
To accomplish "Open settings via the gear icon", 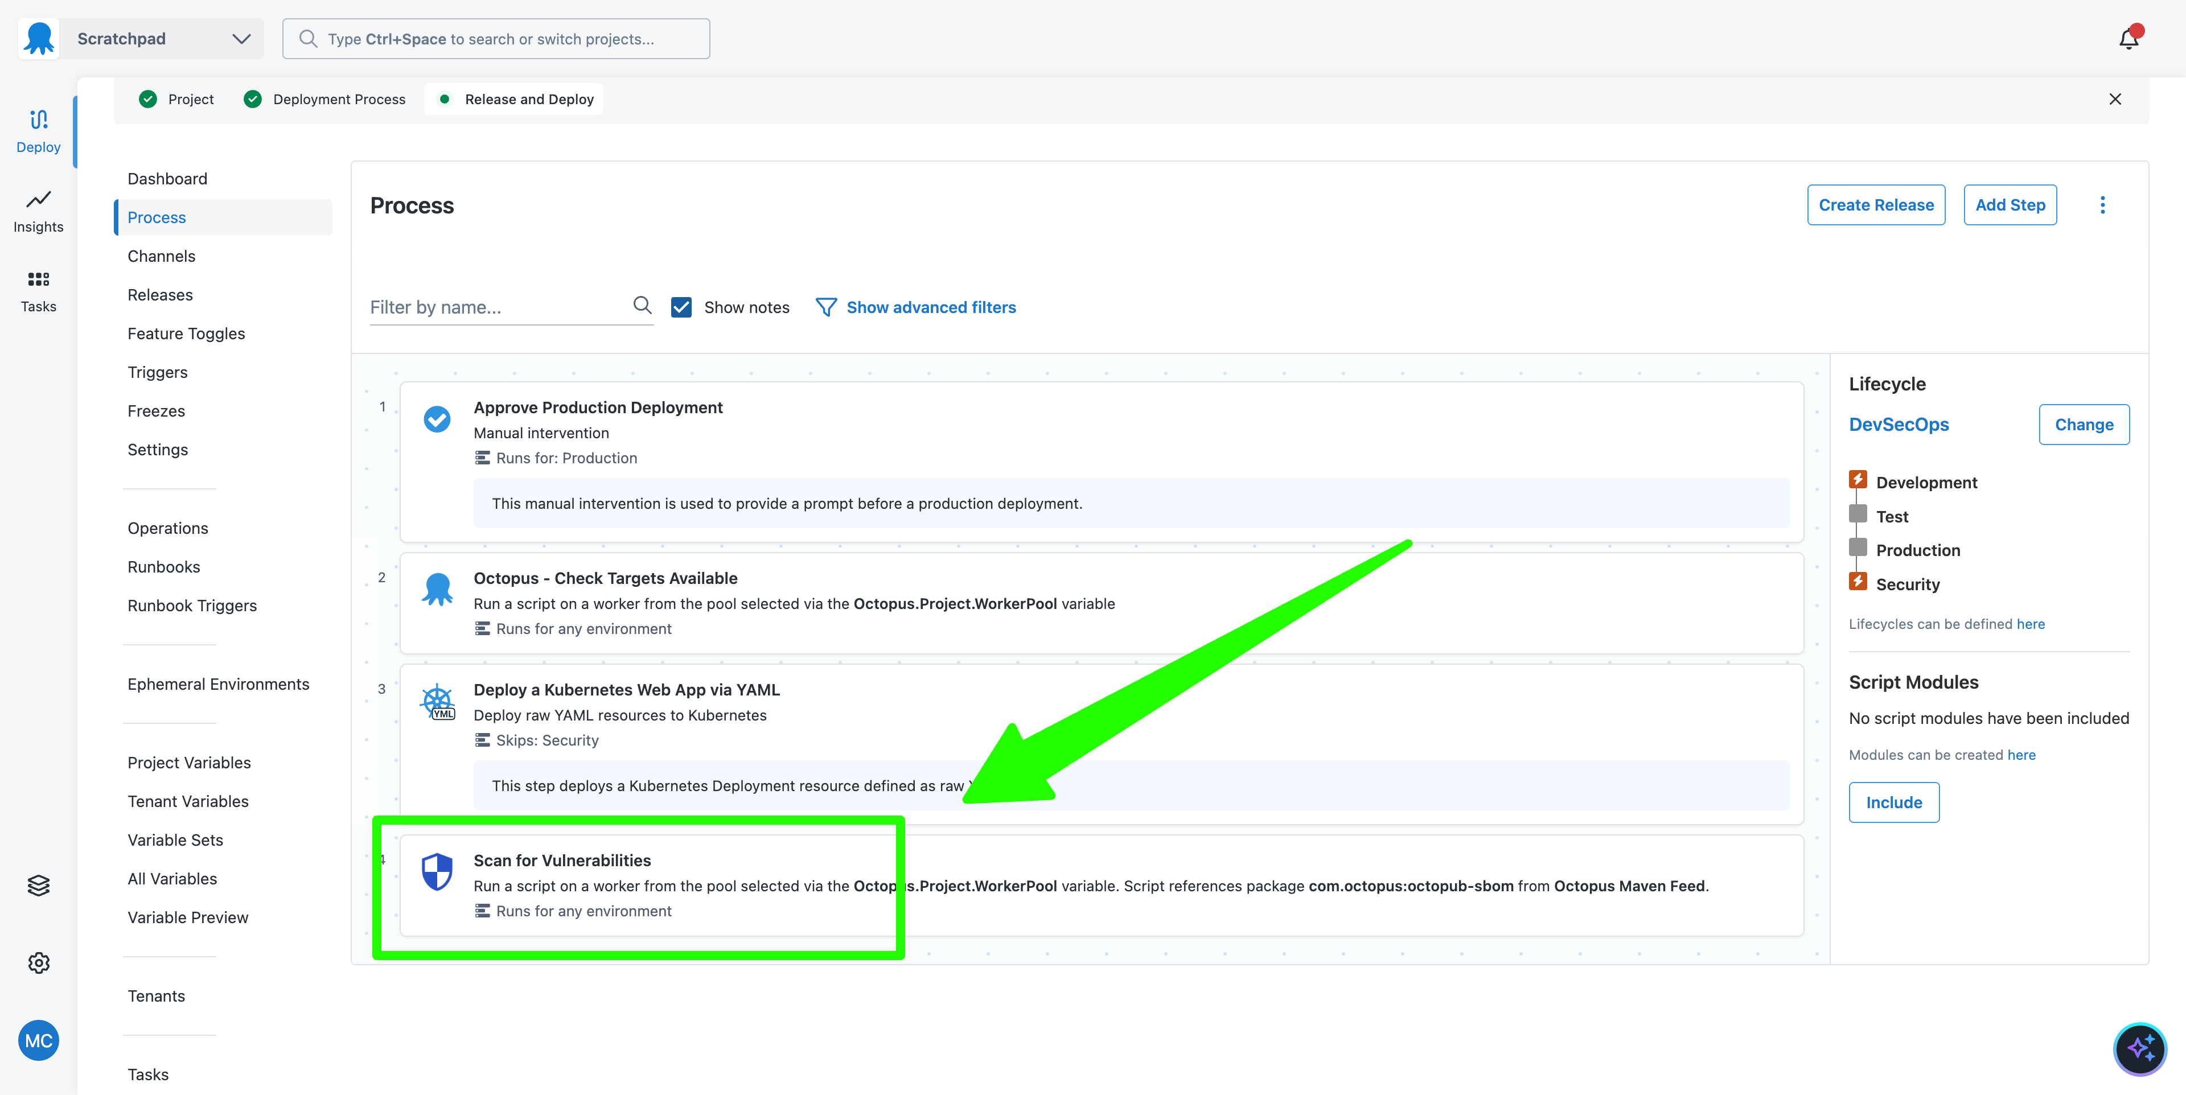I will (x=38, y=963).
